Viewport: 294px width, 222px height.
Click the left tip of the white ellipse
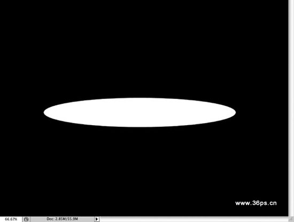45,112
